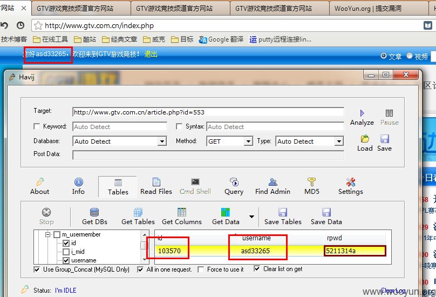436x297 pixels.
Task: Select the 文章 radio button
Action: point(384,56)
